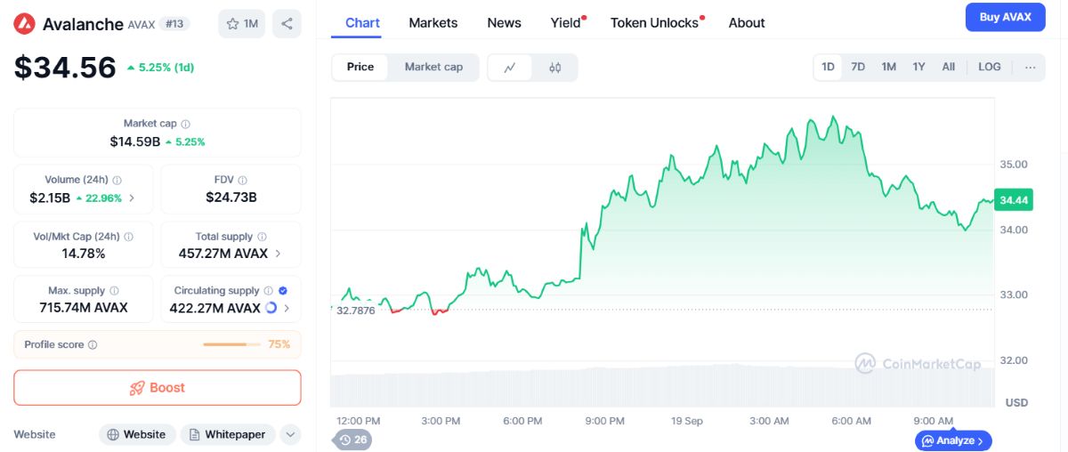The image size is (1068, 452).
Task: Click the Avalanche logo icon
Action: click(24, 24)
